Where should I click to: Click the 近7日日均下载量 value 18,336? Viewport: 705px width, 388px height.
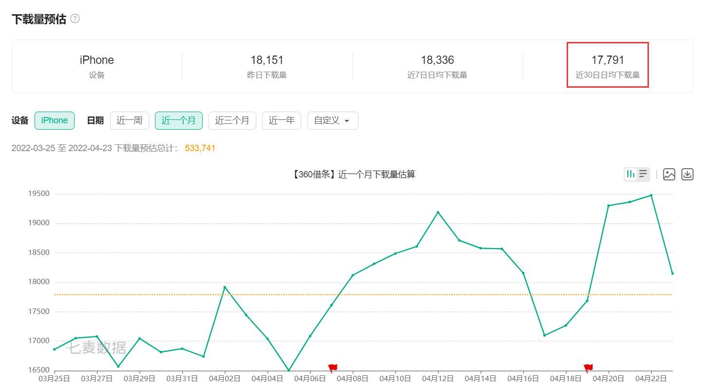(x=437, y=60)
